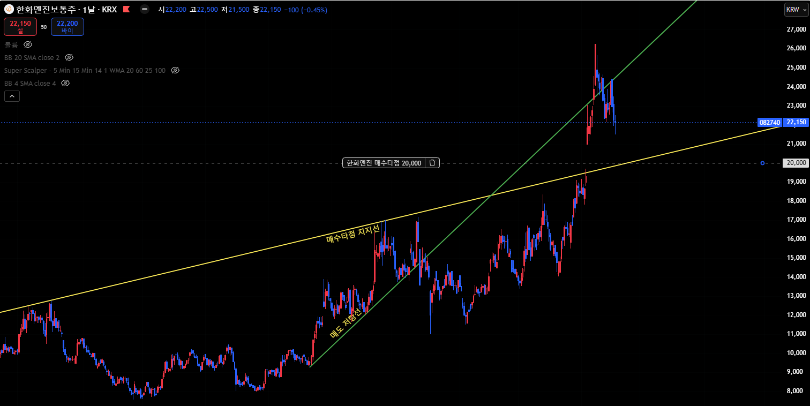Click the 한화엔진 매수타점 20,000 alert label
This screenshot has width=810, height=406.
coord(384,163)
